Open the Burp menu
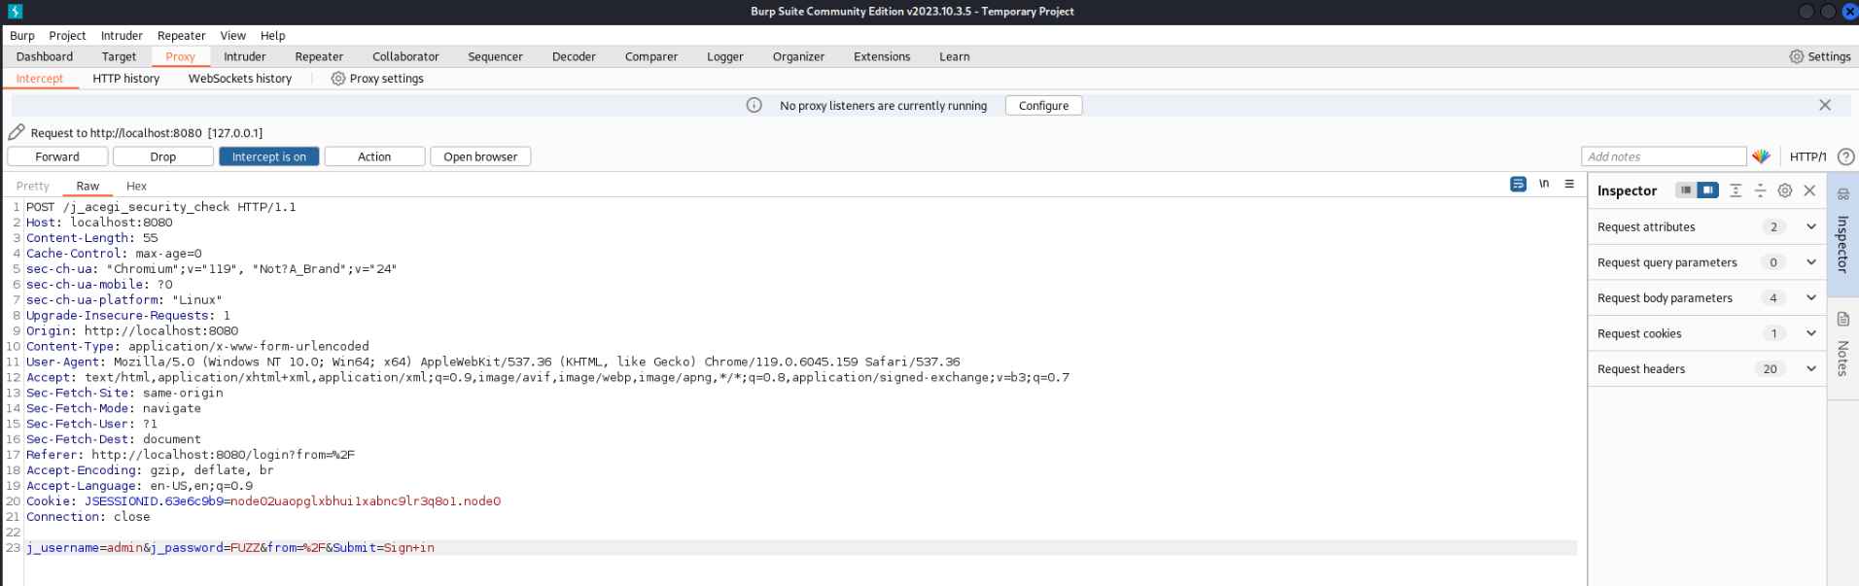 [x=22, y=35]
